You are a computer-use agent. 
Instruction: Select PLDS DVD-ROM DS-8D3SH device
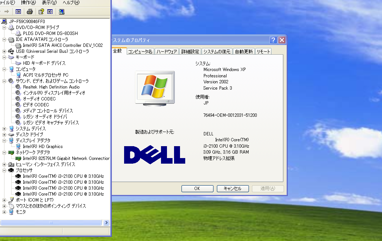pos(50,33)
